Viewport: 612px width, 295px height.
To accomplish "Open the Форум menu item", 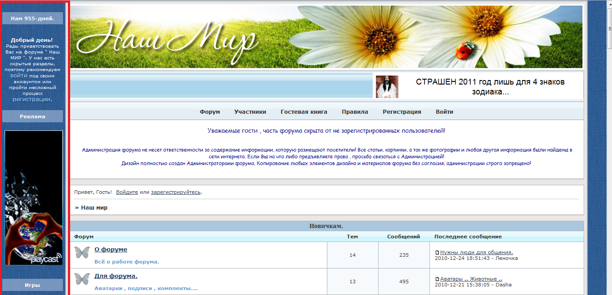I will 210,112.
